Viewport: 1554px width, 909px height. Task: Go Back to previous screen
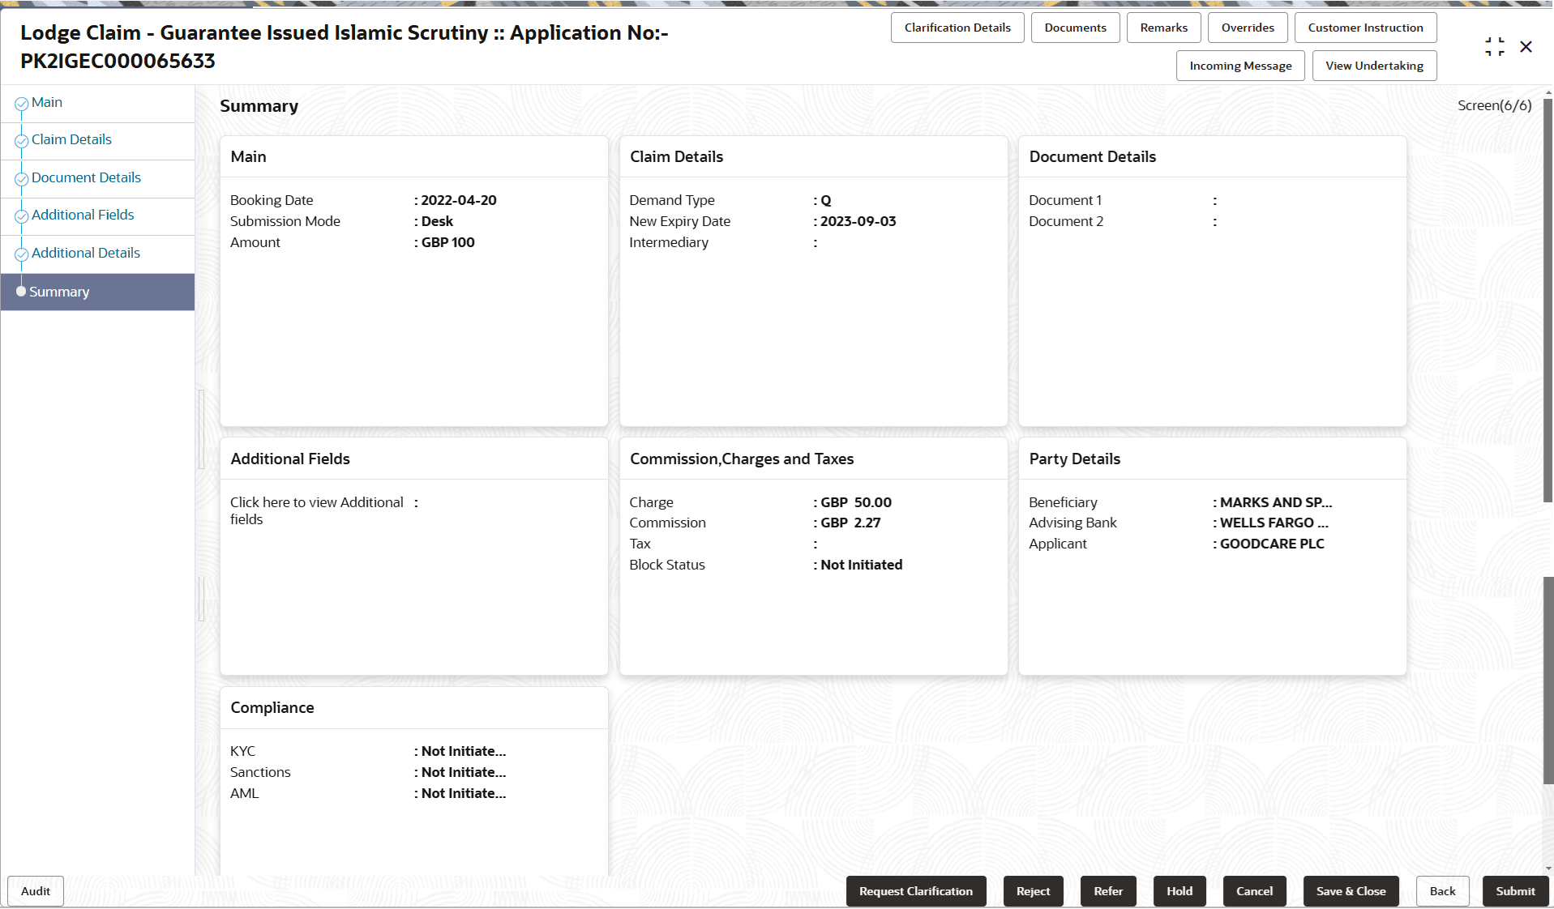[x=1442, y=891]
